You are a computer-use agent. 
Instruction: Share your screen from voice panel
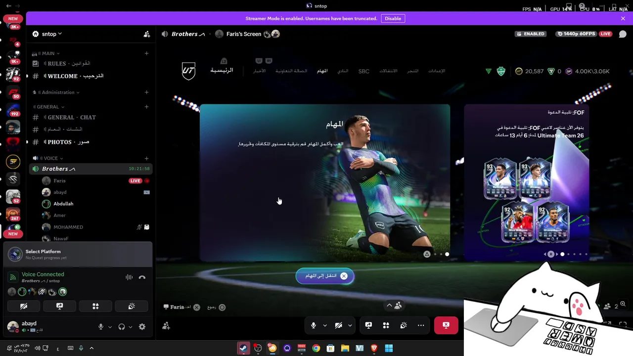(x=59, y=307)
